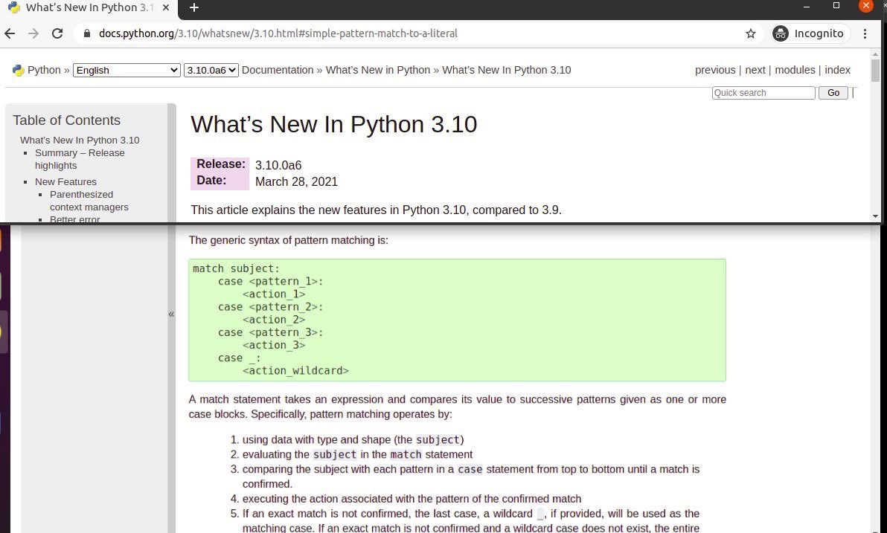Go back with the browser back arrow
This screenshot has height=533, width=887.
[x=10, y=33]
